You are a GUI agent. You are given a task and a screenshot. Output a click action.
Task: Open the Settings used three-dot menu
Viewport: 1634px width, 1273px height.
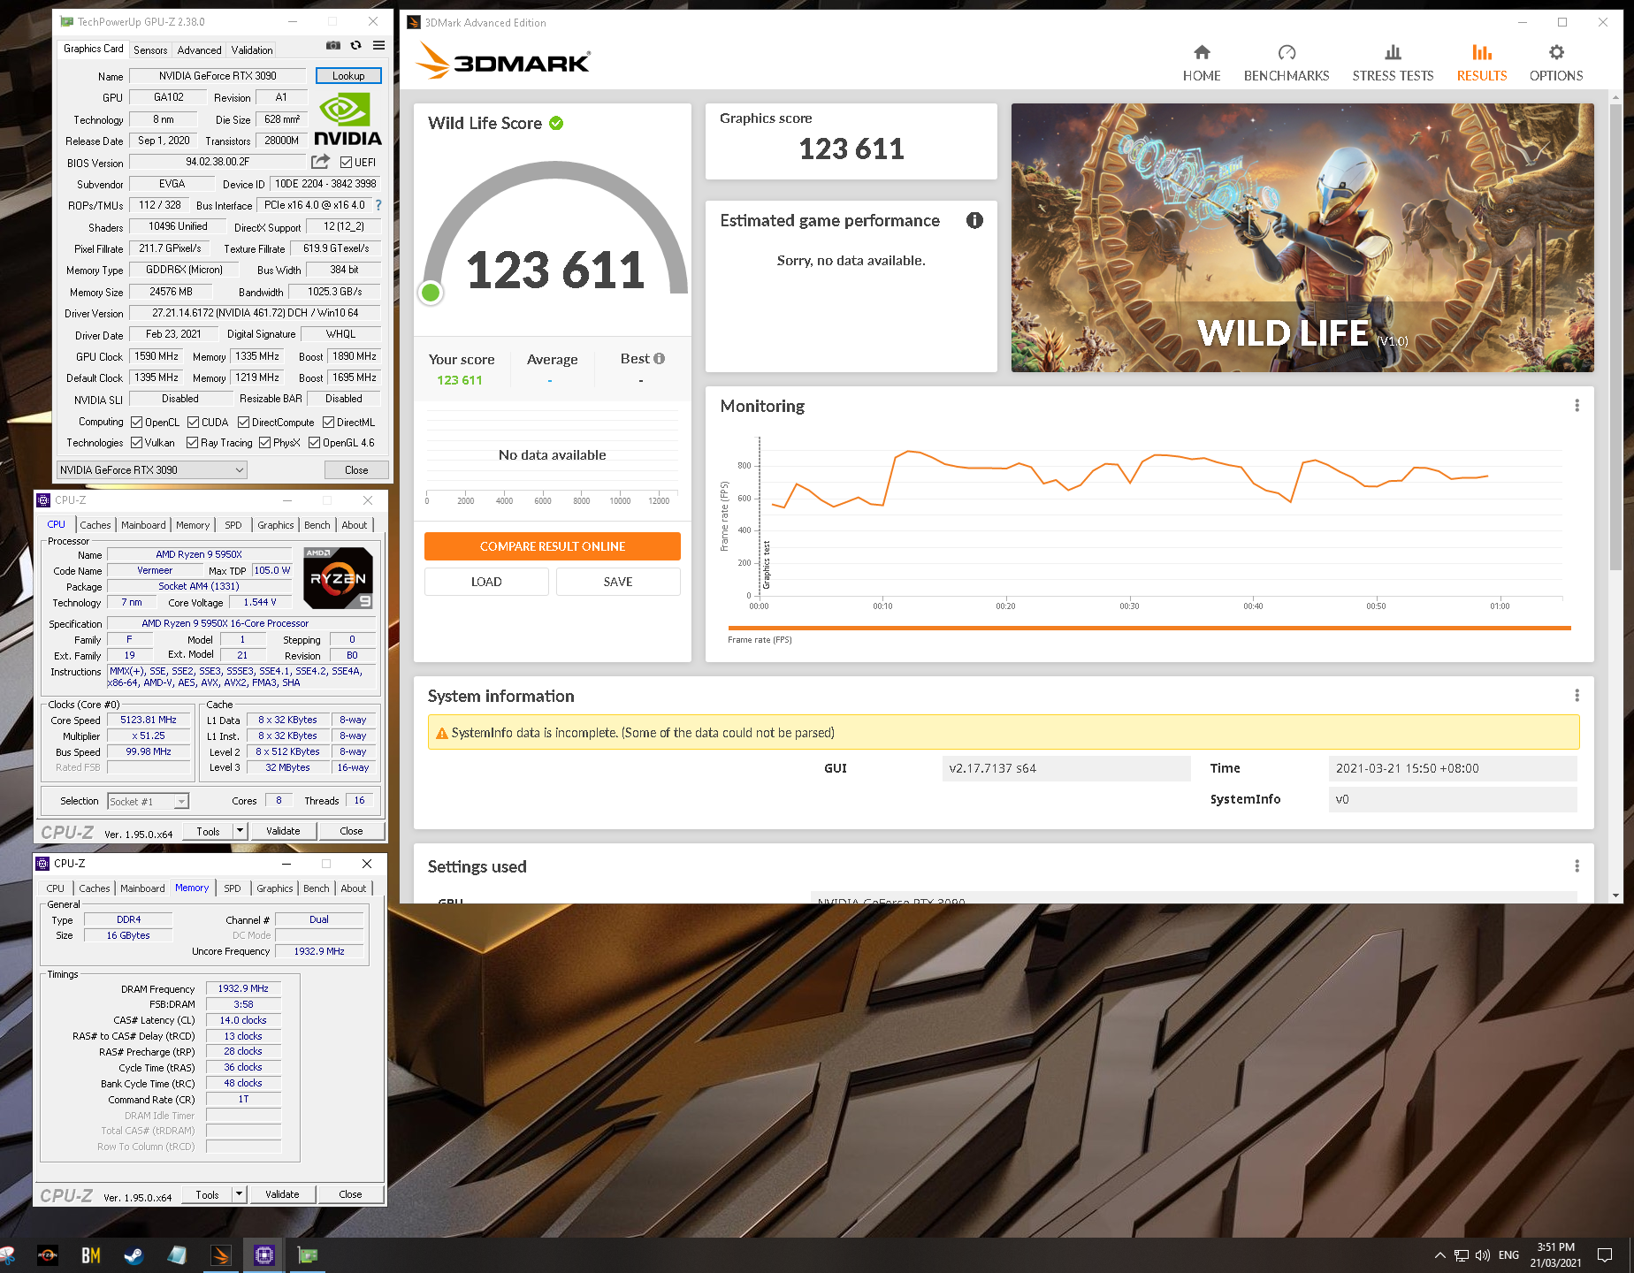pos(1577,866)
